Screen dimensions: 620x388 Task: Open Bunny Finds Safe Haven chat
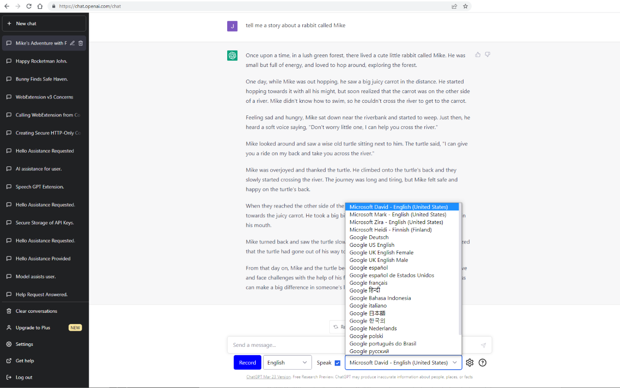pyautogui.click(x=44, y=79)
